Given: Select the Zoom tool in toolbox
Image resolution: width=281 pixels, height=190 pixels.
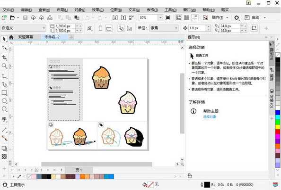Looking at the screenshot, I should [4, 66].
